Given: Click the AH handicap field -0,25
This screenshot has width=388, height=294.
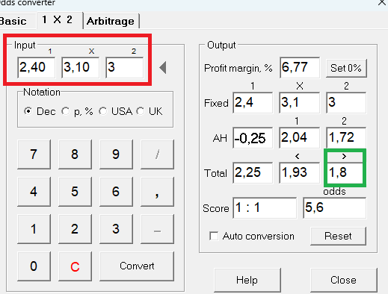Looking at the screenshot, I should [x=253, y=138].
